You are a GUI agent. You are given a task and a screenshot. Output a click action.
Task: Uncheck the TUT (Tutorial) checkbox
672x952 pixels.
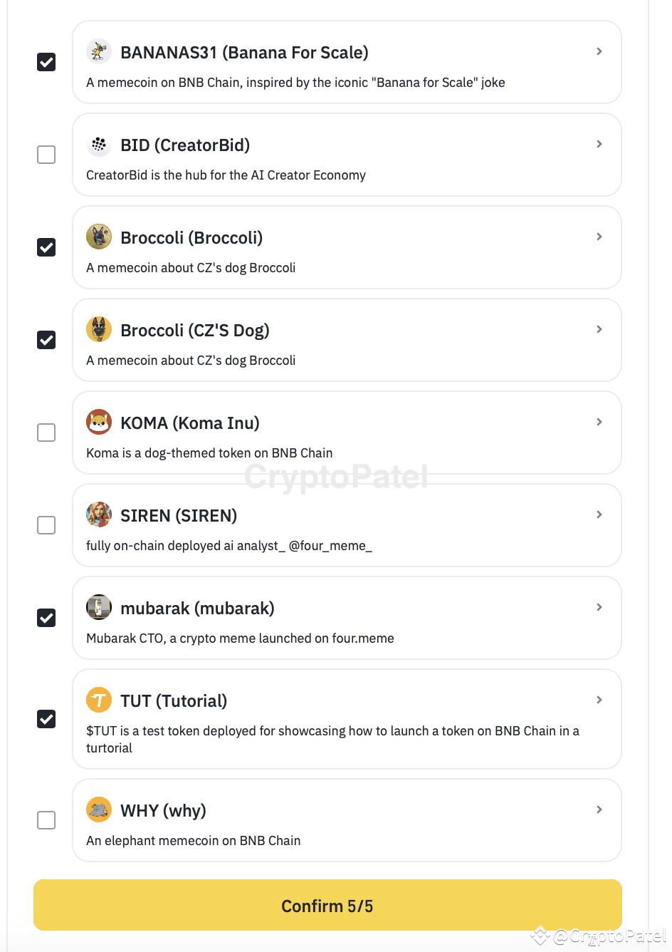coord(46,719)
